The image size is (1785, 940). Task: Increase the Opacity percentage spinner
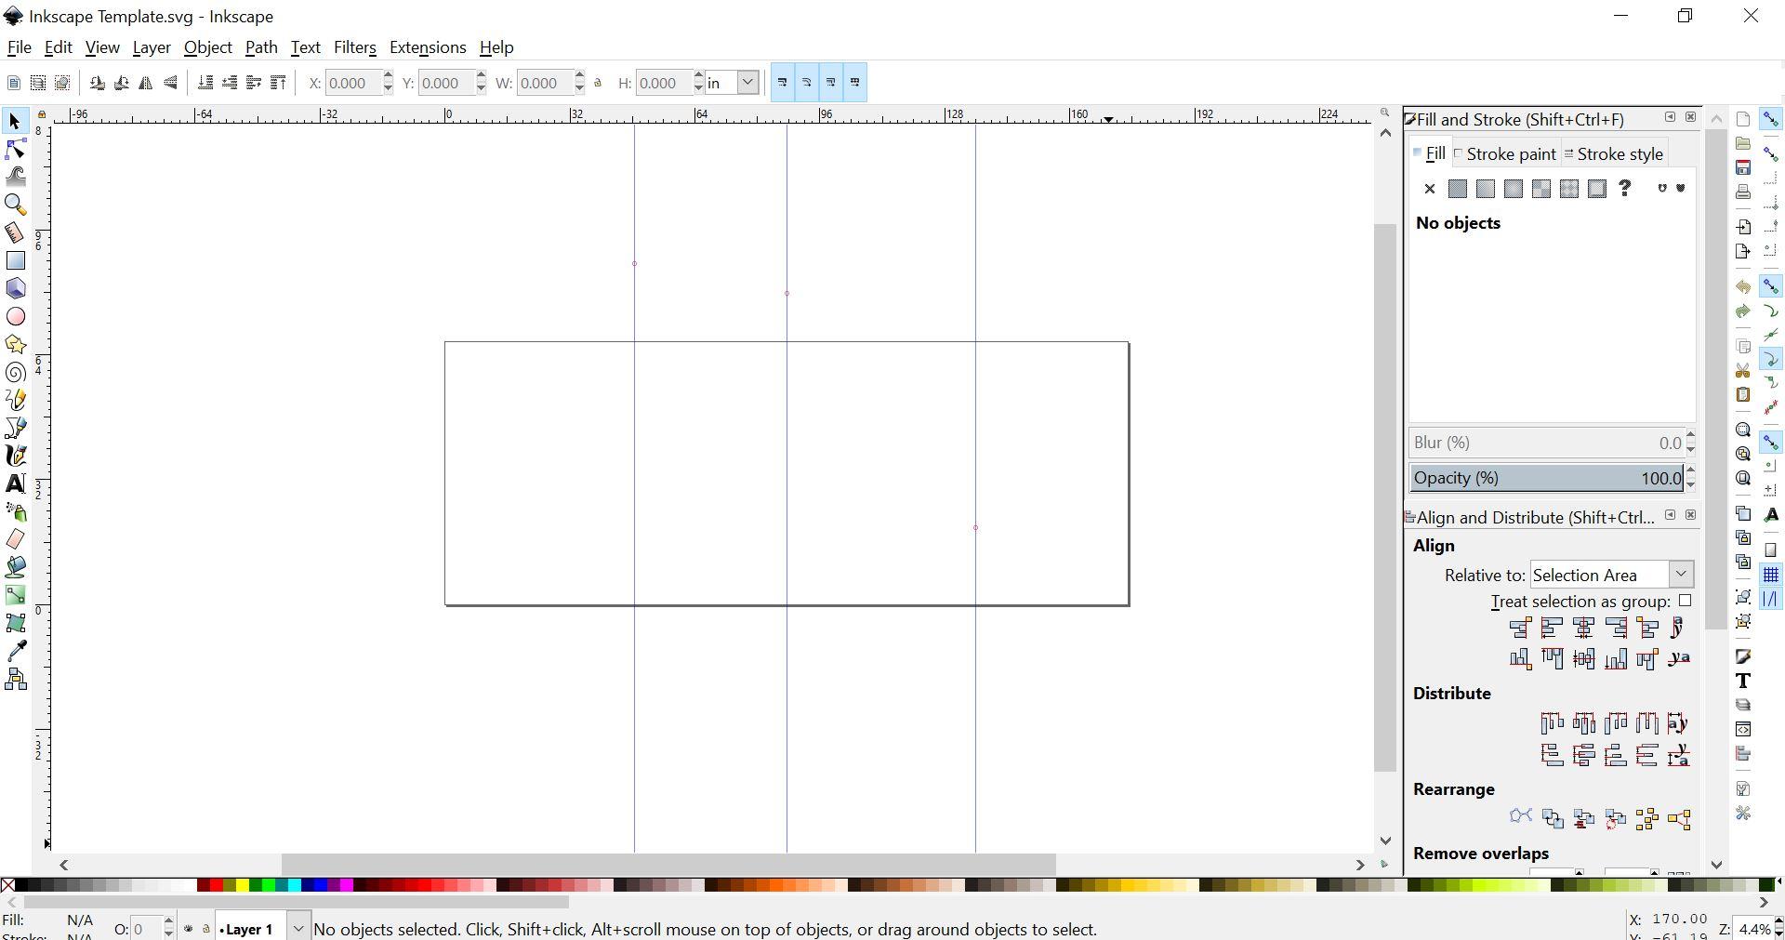(x=1690, y=471)
